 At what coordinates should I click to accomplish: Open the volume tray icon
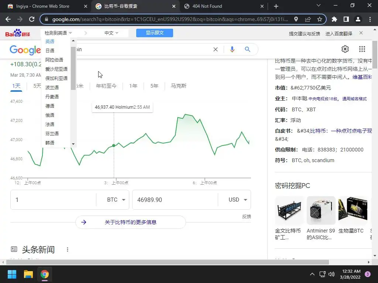pos(331,274)
